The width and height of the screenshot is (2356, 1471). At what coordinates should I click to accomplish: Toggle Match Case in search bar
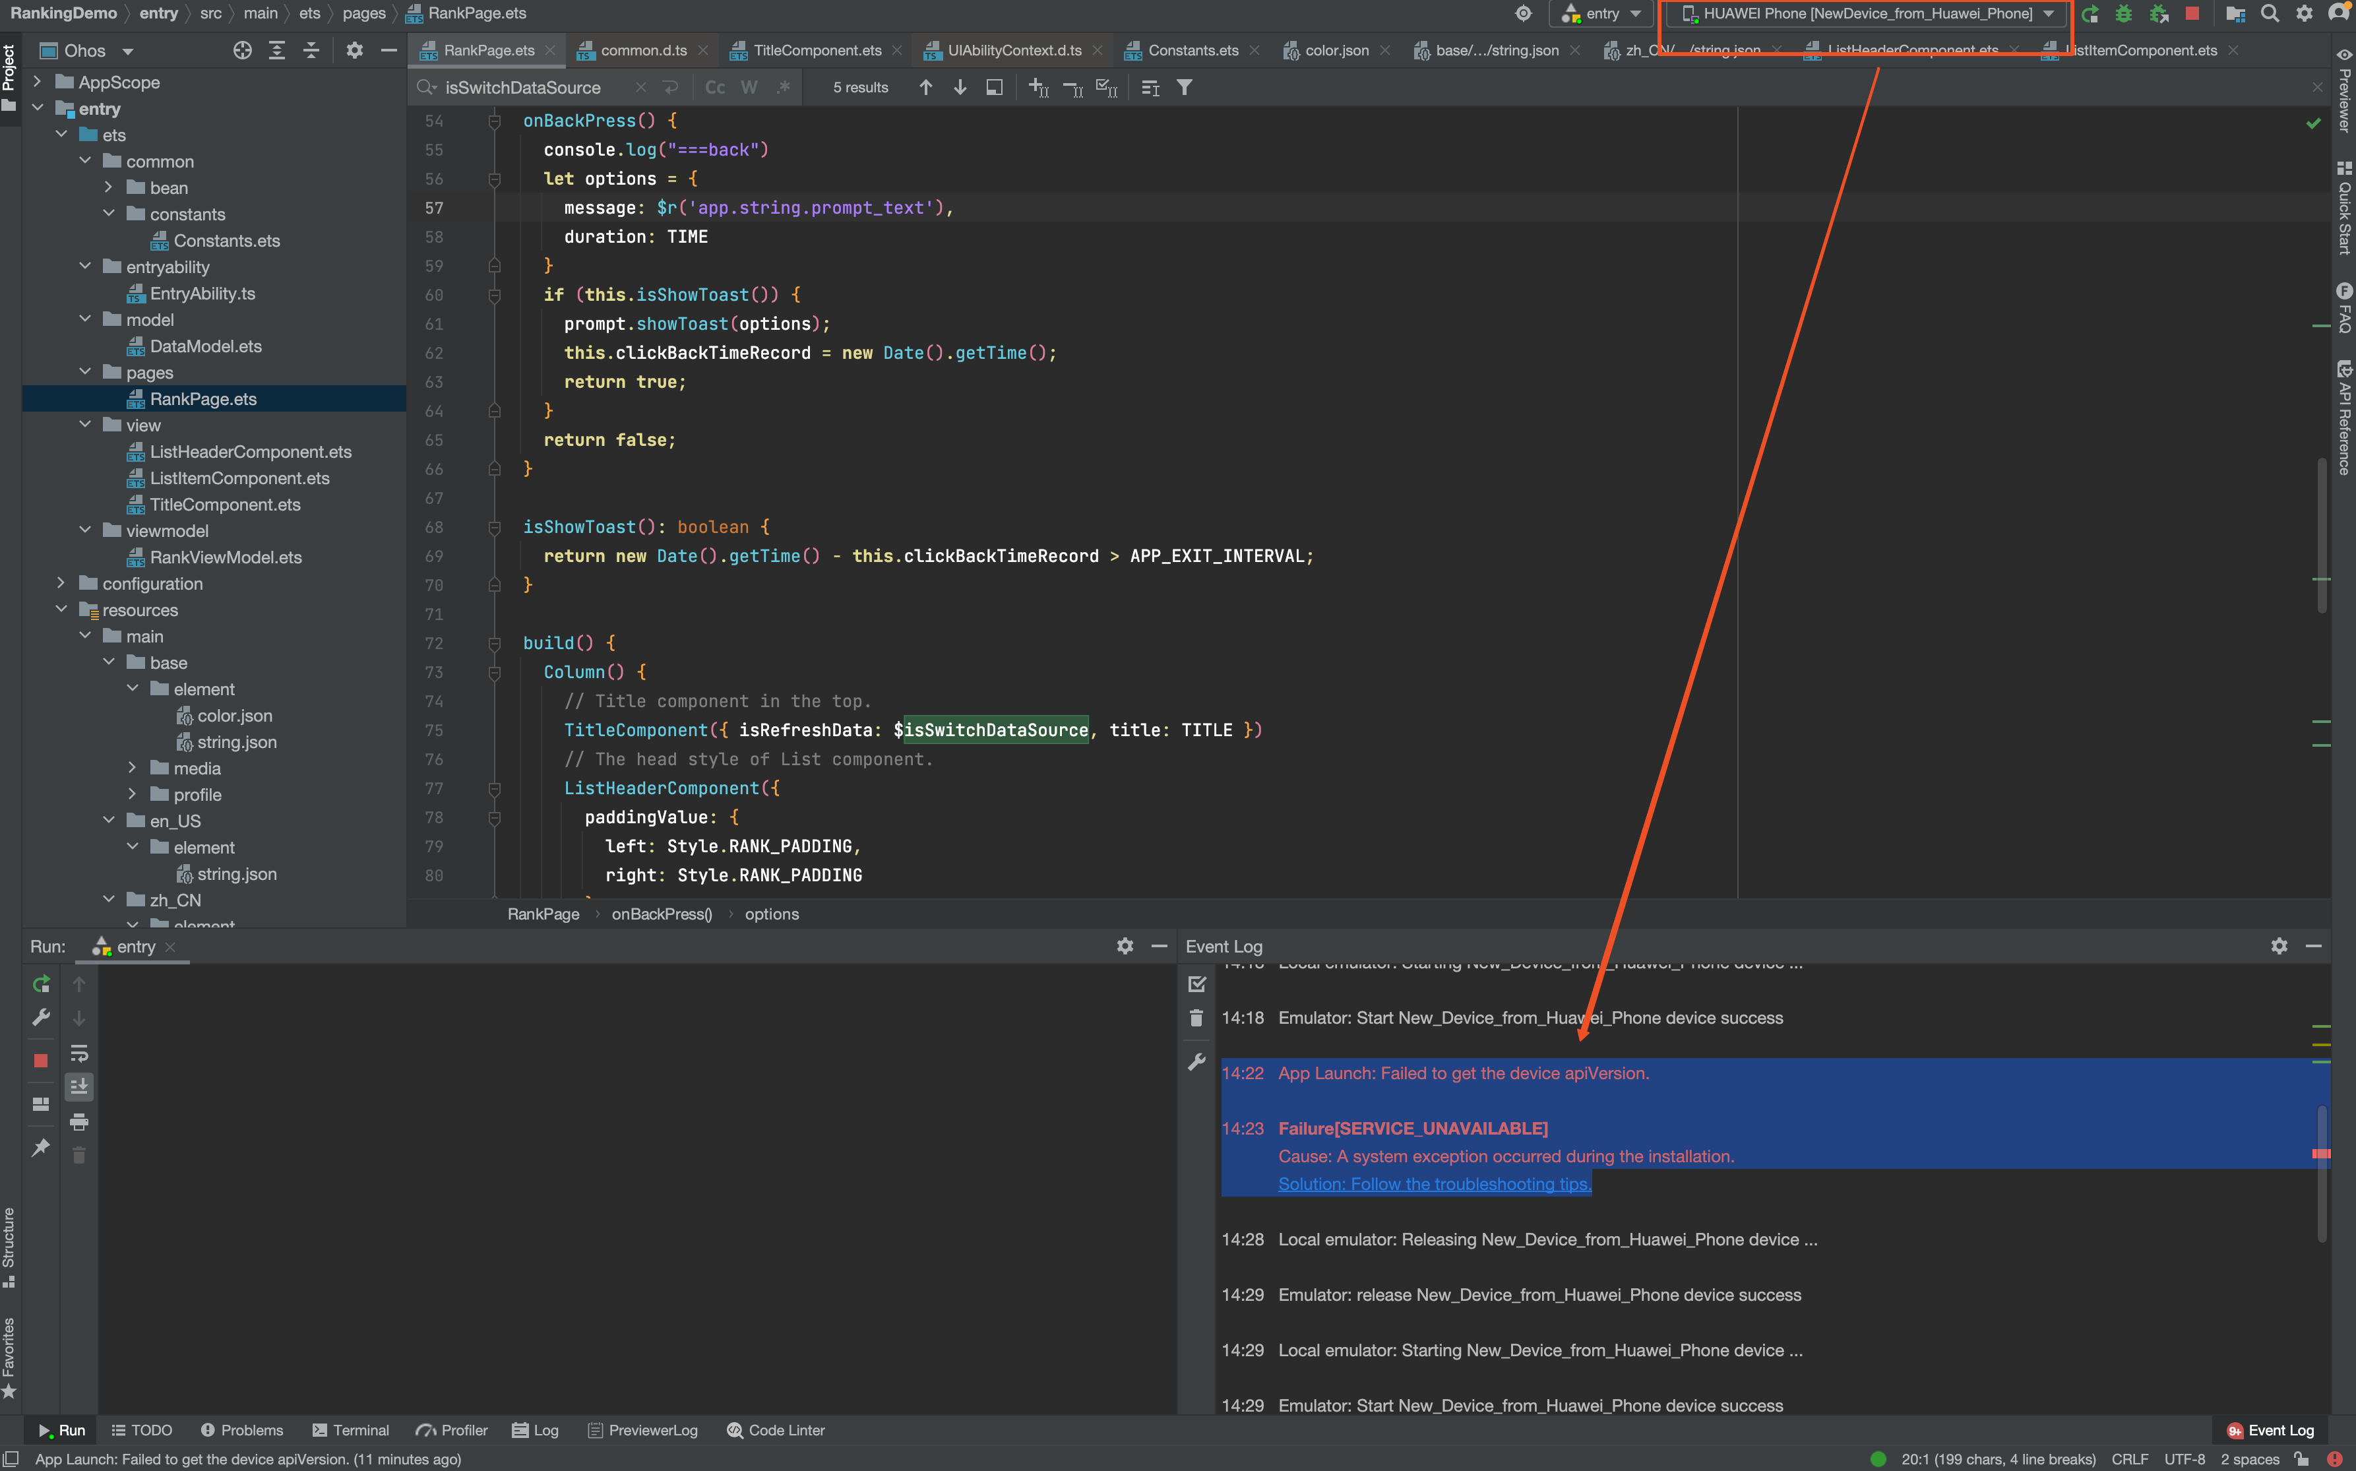pyautogui.click(x=715, y=88)
